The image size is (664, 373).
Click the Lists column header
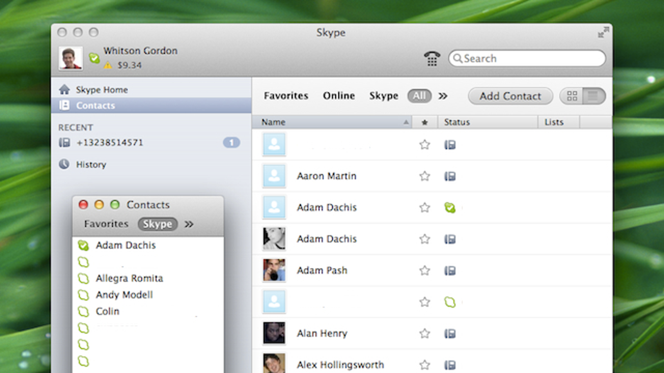pos(558,122)
